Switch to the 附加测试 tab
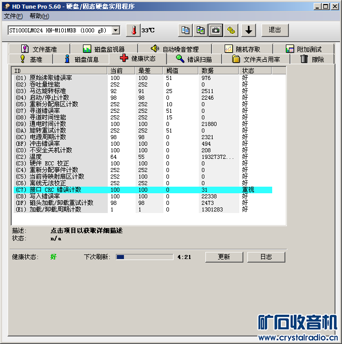 304,49
